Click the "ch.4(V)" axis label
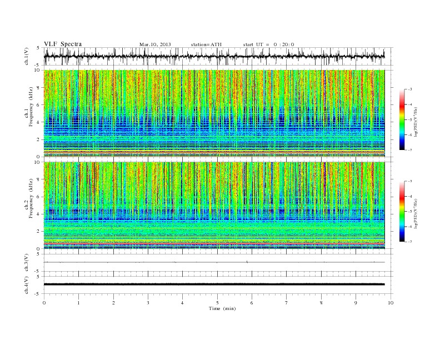This screenshot has width=440, height=340. click(x=27, y=285)
